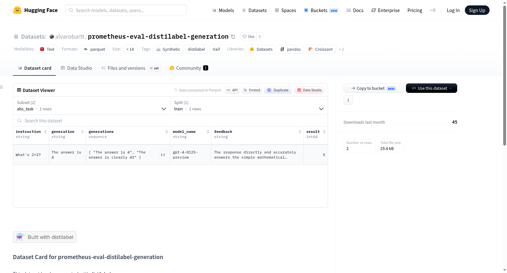Viewport: 507px width, 273px height.
Task: Click the Synthetic tag
Action: point(168,49)
